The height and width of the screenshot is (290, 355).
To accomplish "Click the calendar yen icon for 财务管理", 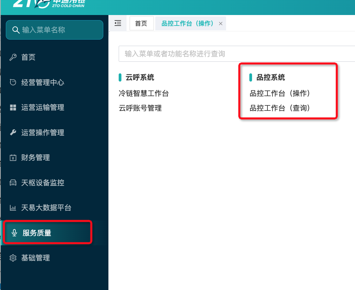I will [x=13, y=157].
